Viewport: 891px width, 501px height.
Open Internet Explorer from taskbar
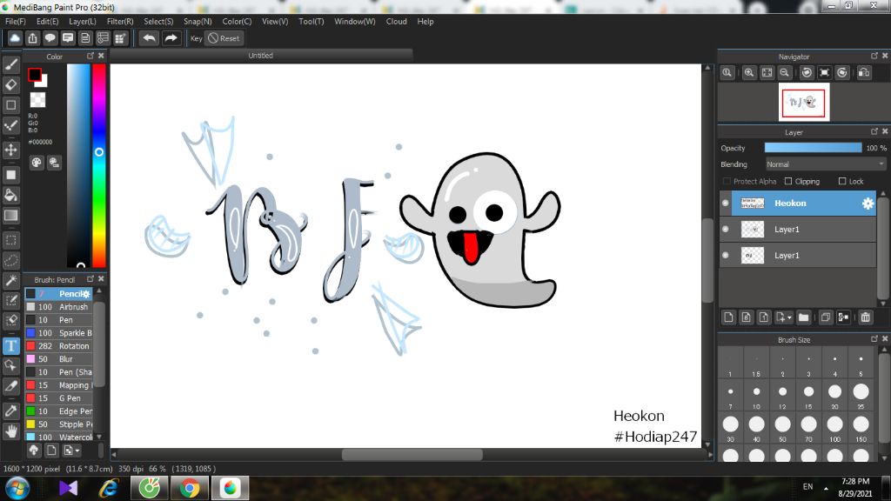coord(109,488)
